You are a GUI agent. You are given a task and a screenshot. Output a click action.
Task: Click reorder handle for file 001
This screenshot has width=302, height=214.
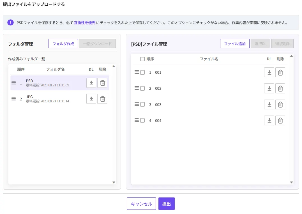(x=137, y=72)
